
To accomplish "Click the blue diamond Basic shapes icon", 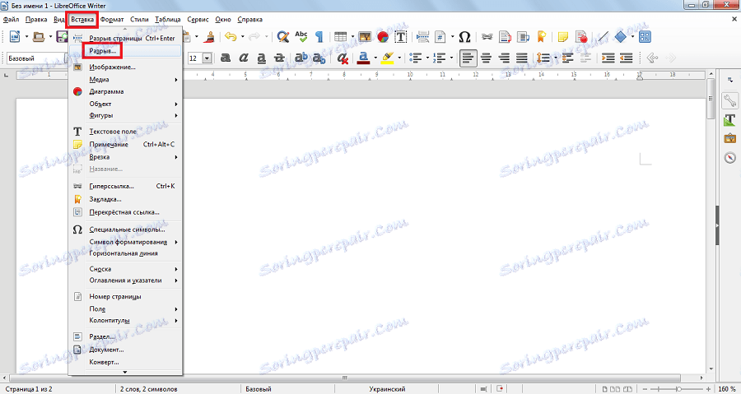I will pos(621,37).
